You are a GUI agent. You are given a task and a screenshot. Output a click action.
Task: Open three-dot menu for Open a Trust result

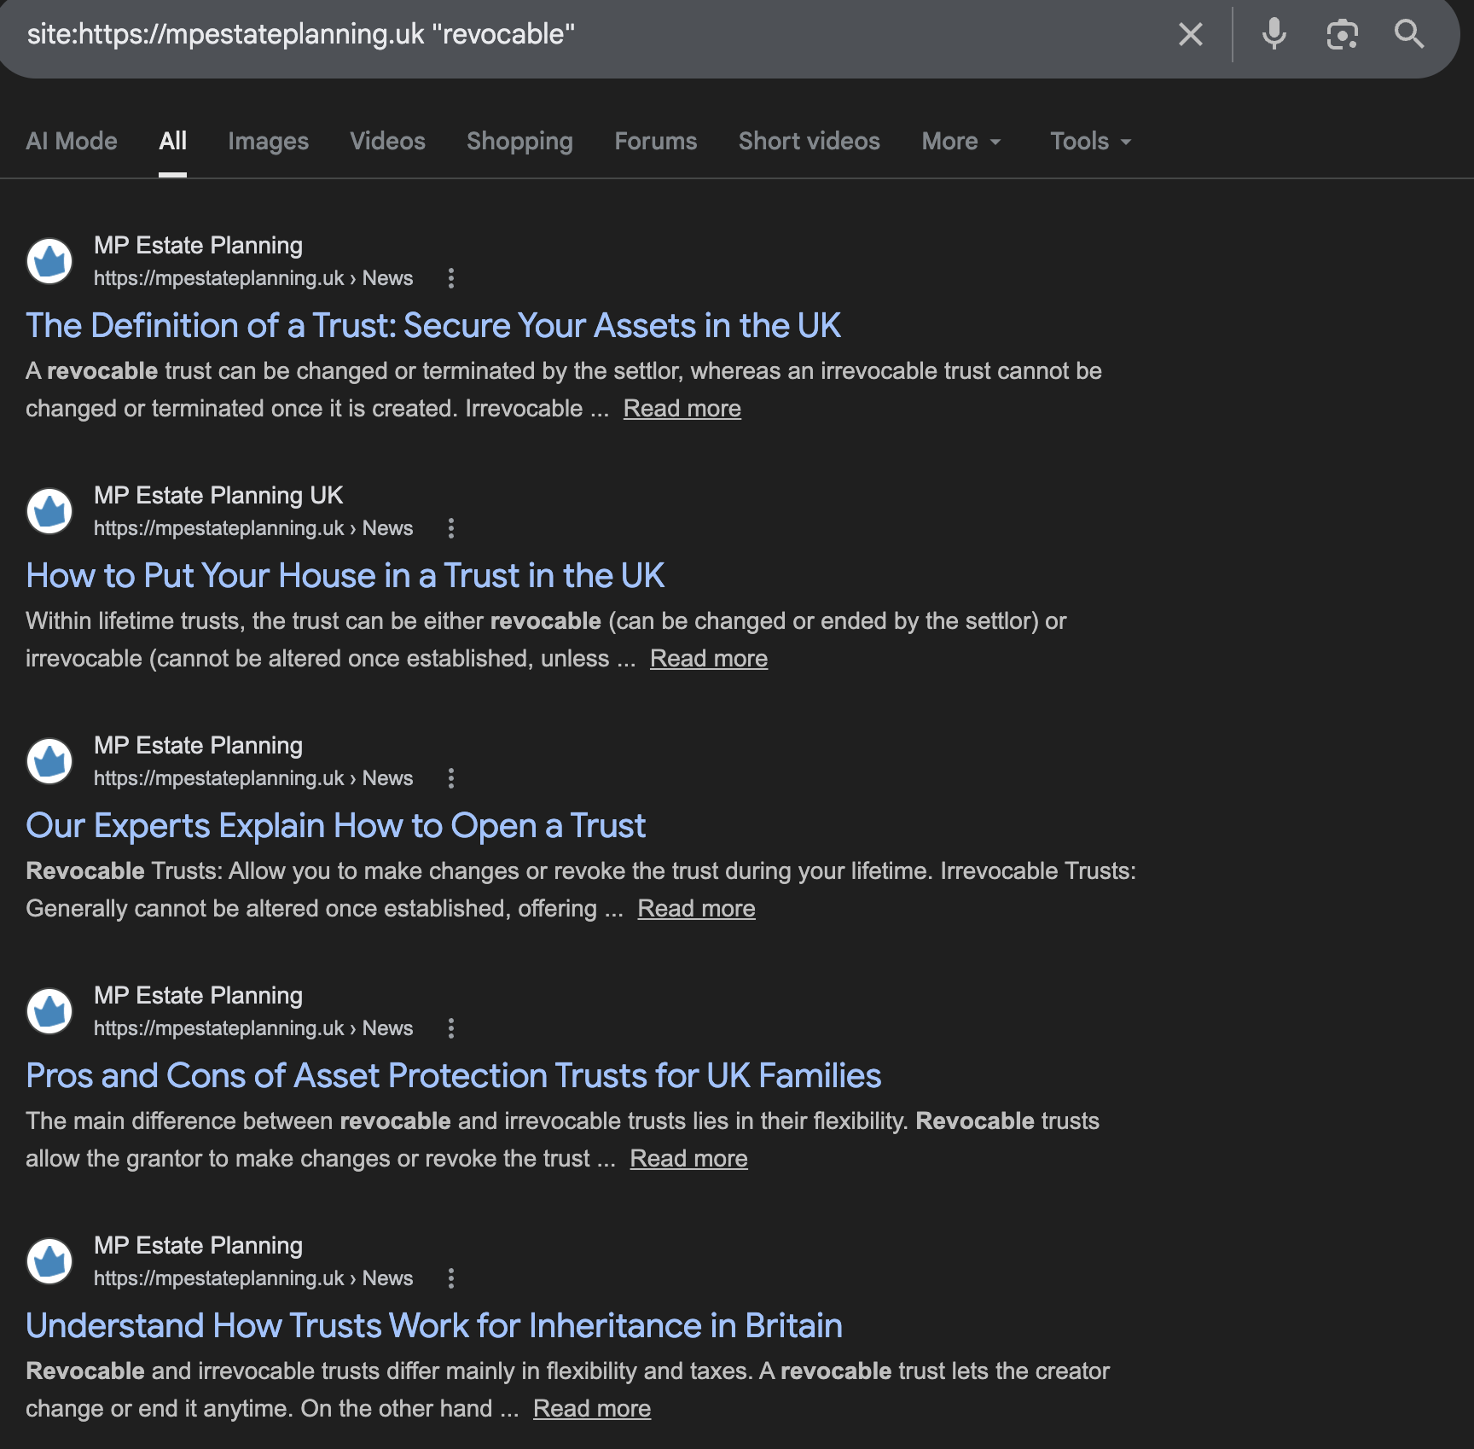tap(451, 778)
